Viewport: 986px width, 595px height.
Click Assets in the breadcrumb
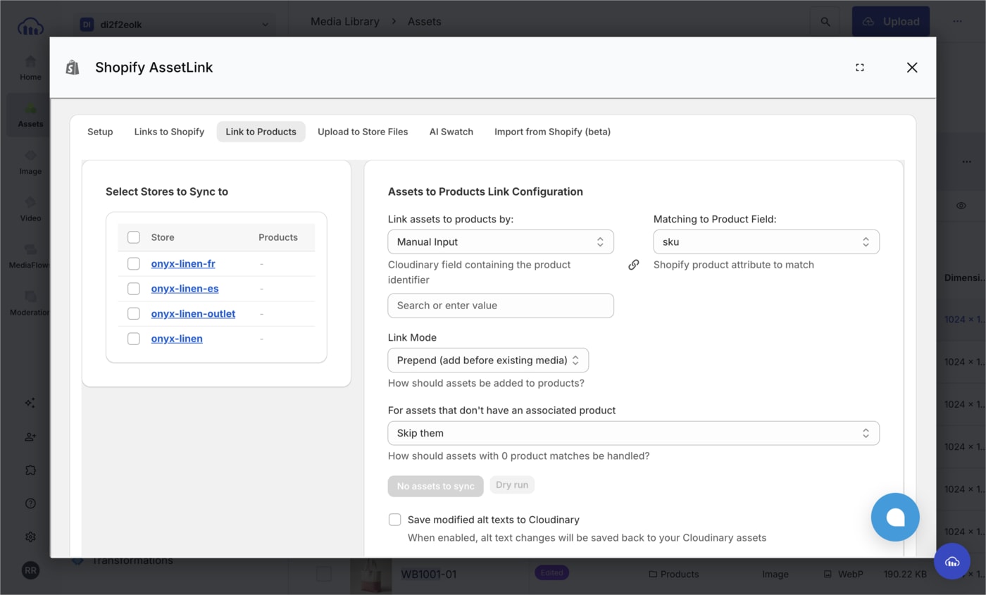point(425,22)
